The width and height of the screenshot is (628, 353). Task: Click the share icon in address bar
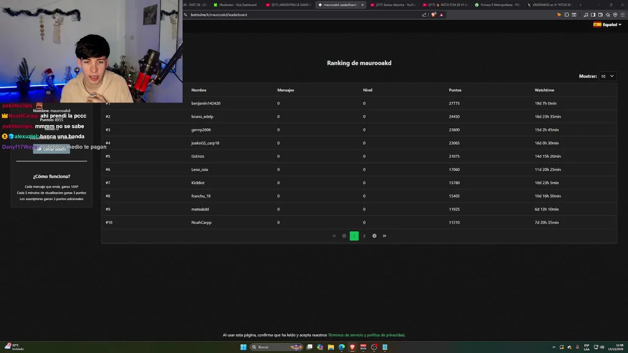424,15
